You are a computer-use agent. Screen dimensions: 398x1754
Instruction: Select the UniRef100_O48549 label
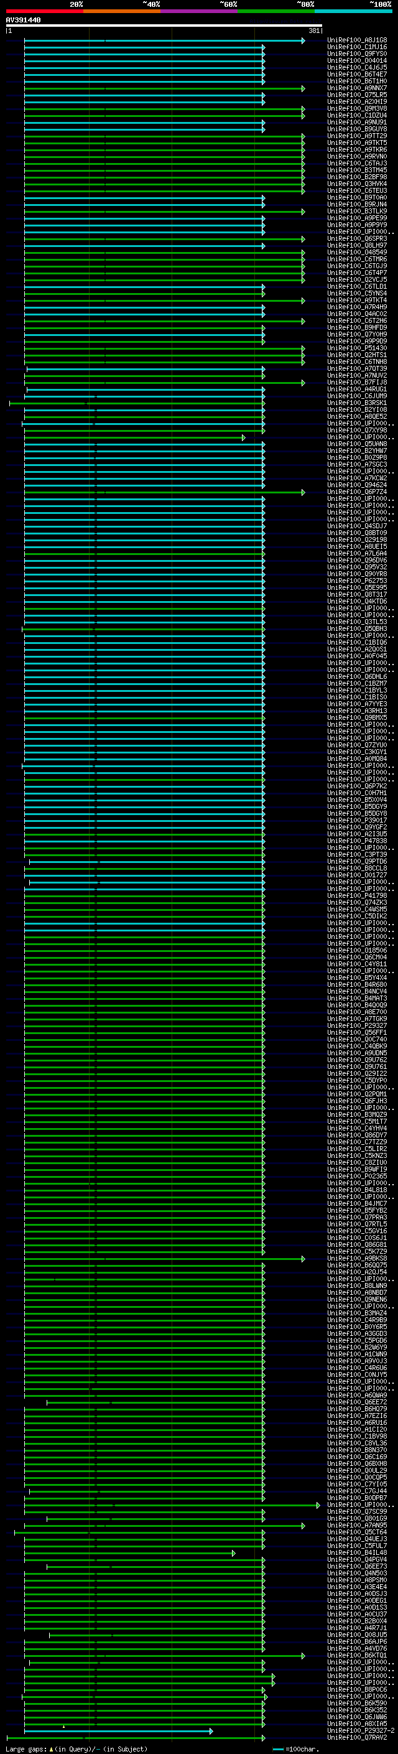click(x=357, y=253)
